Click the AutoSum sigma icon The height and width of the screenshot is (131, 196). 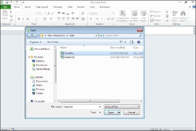tap(167, 12)
